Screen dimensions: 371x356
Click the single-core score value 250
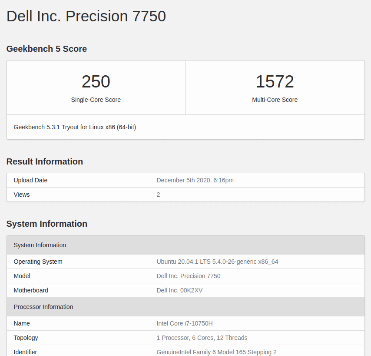[x=96, y=81]
